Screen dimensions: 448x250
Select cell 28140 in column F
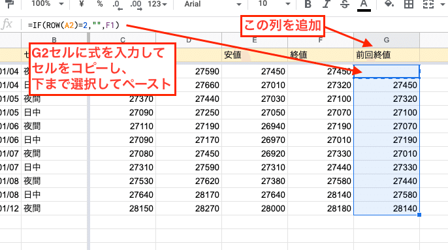pyautogui.click(x=320, y=195)
